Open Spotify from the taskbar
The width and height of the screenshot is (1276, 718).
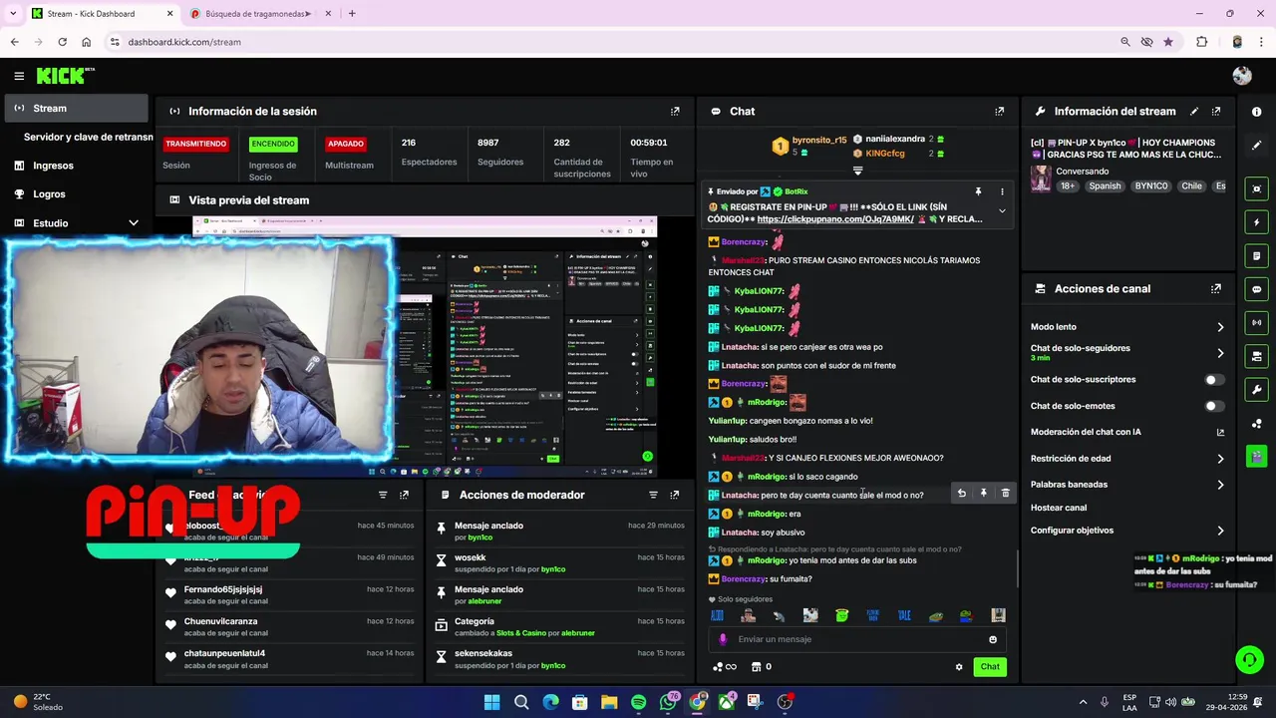coord(639,702)
